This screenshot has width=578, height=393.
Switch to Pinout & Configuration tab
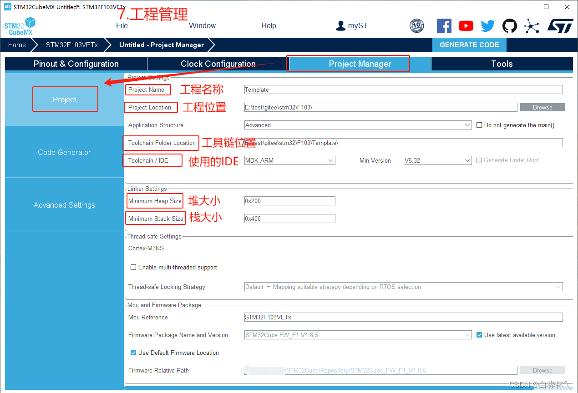click(x=76, y=64)
